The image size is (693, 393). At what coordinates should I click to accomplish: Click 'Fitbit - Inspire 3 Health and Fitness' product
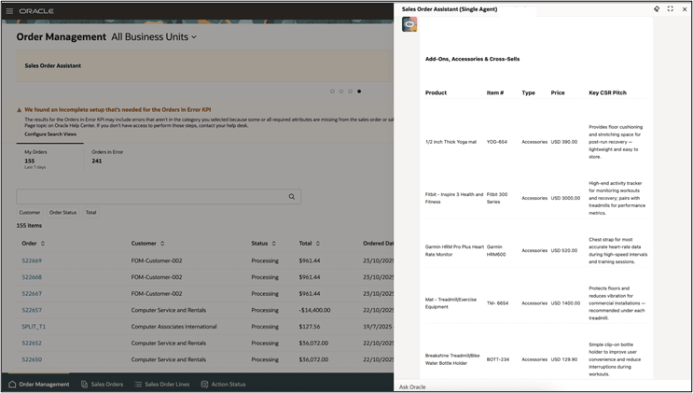click(x=454, y=198)
